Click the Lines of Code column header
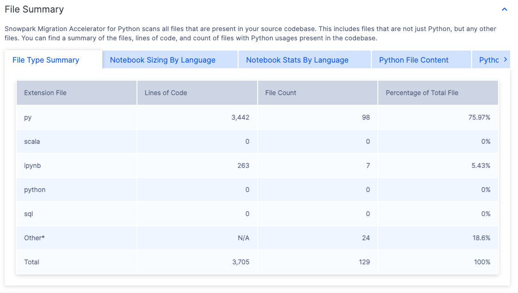Image resolution: width=518 pixels, height=293 pixels. [166, 93]
